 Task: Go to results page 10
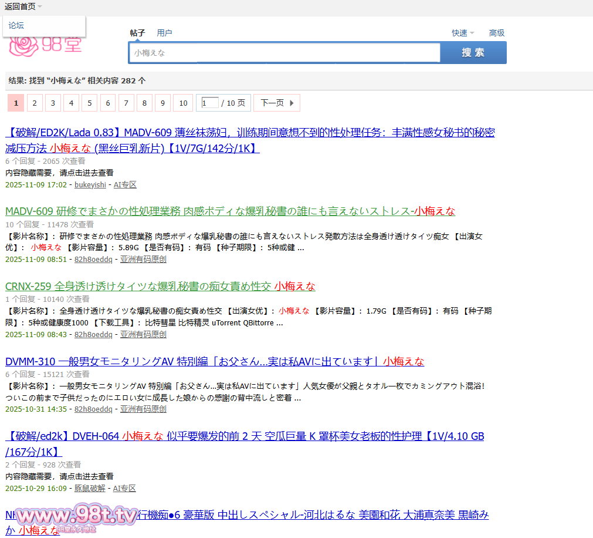tap(183, 103)
